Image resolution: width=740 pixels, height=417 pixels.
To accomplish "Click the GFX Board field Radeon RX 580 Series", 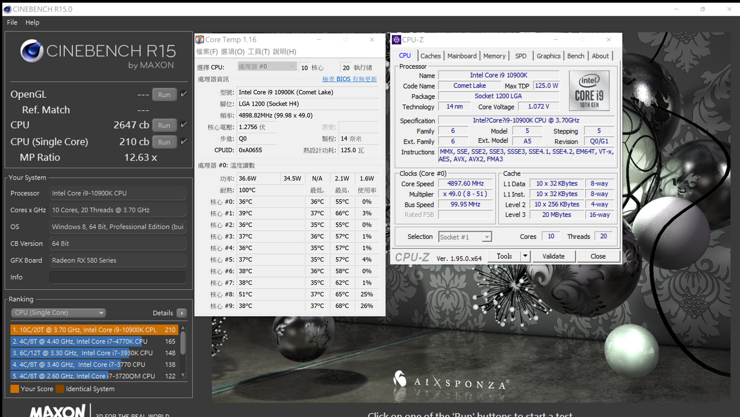I will point(117,260).
